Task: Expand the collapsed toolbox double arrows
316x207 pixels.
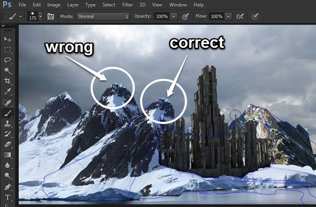Action: tap(3, 26)
